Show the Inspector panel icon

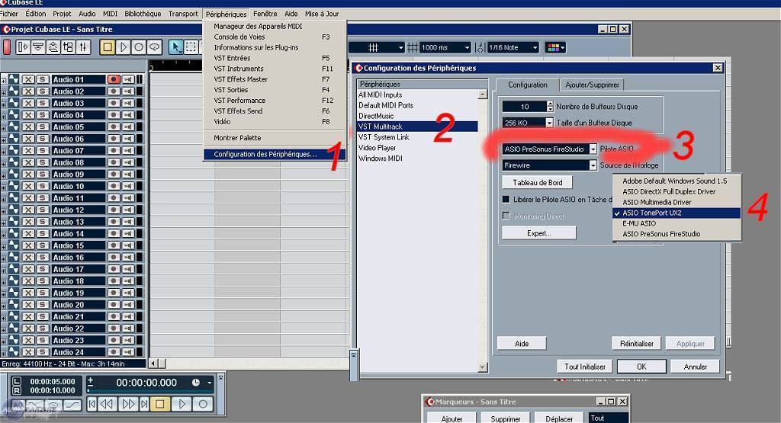(x=23, y=47)
